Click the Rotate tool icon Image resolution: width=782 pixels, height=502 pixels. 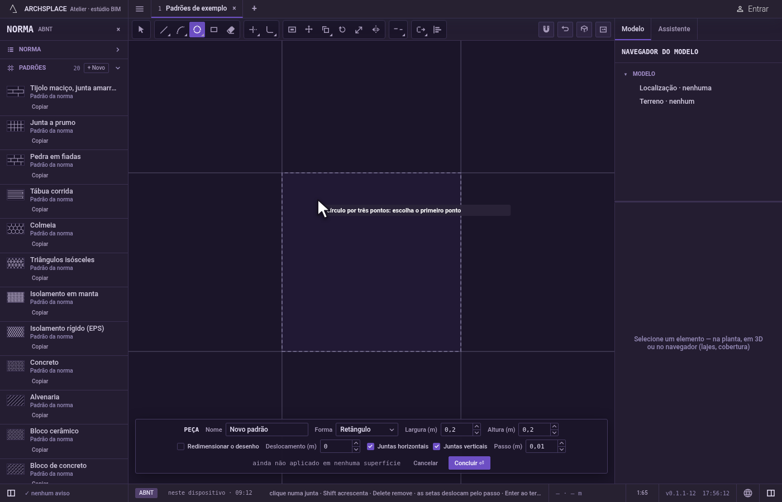[342, 30]
